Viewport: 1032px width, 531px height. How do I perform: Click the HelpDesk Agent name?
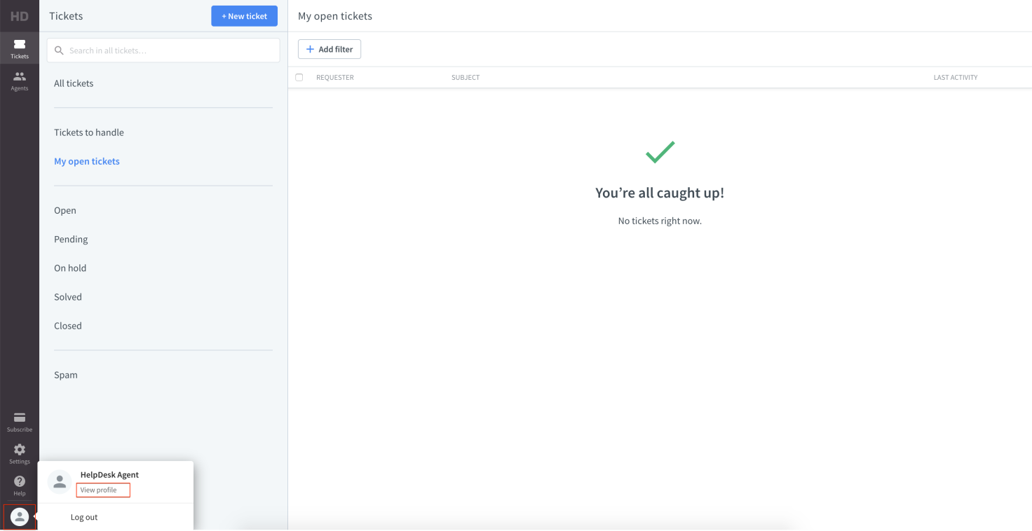point(109,474)
